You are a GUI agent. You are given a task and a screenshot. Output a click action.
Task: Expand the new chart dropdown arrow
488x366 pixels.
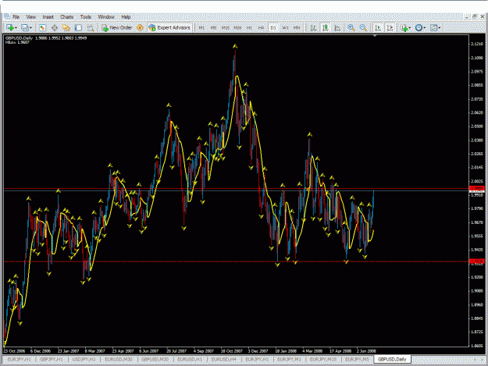[16, 28]
